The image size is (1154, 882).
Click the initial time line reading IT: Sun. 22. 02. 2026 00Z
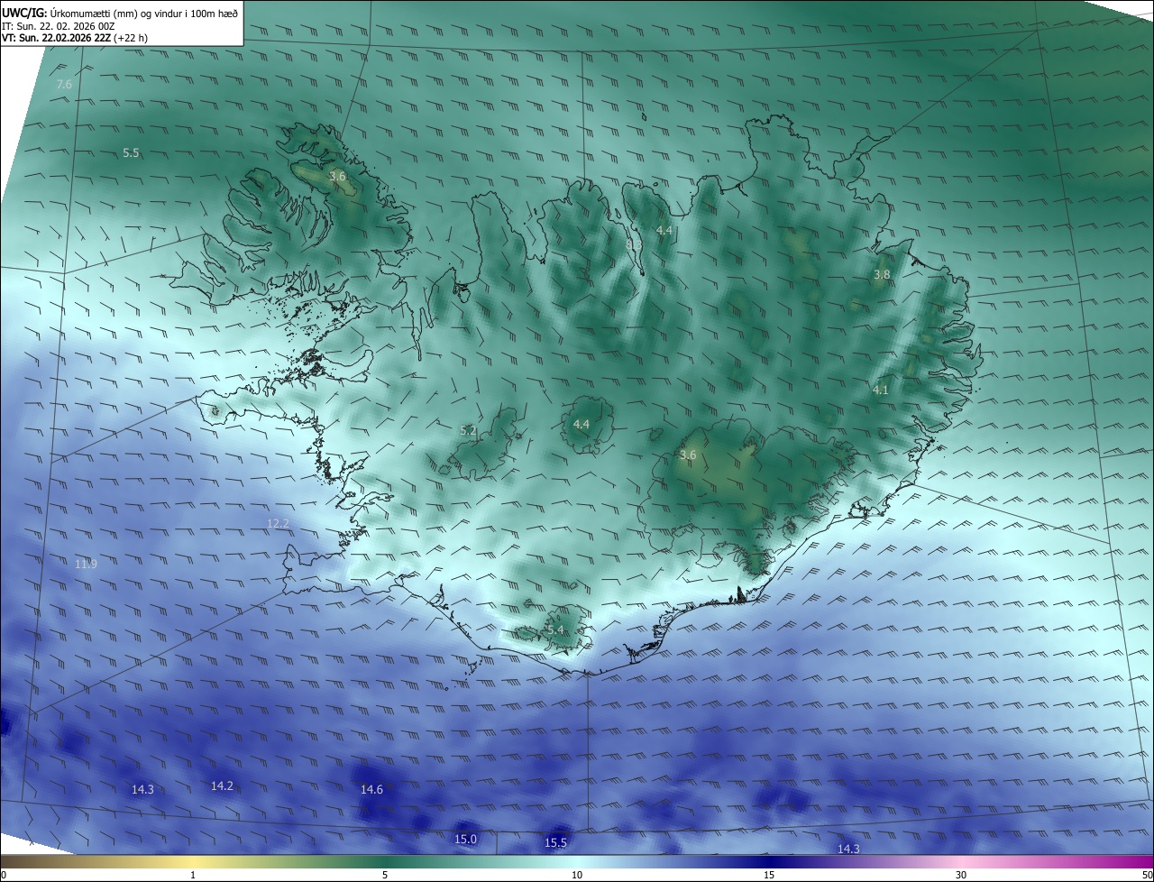(x=60, y=26)
